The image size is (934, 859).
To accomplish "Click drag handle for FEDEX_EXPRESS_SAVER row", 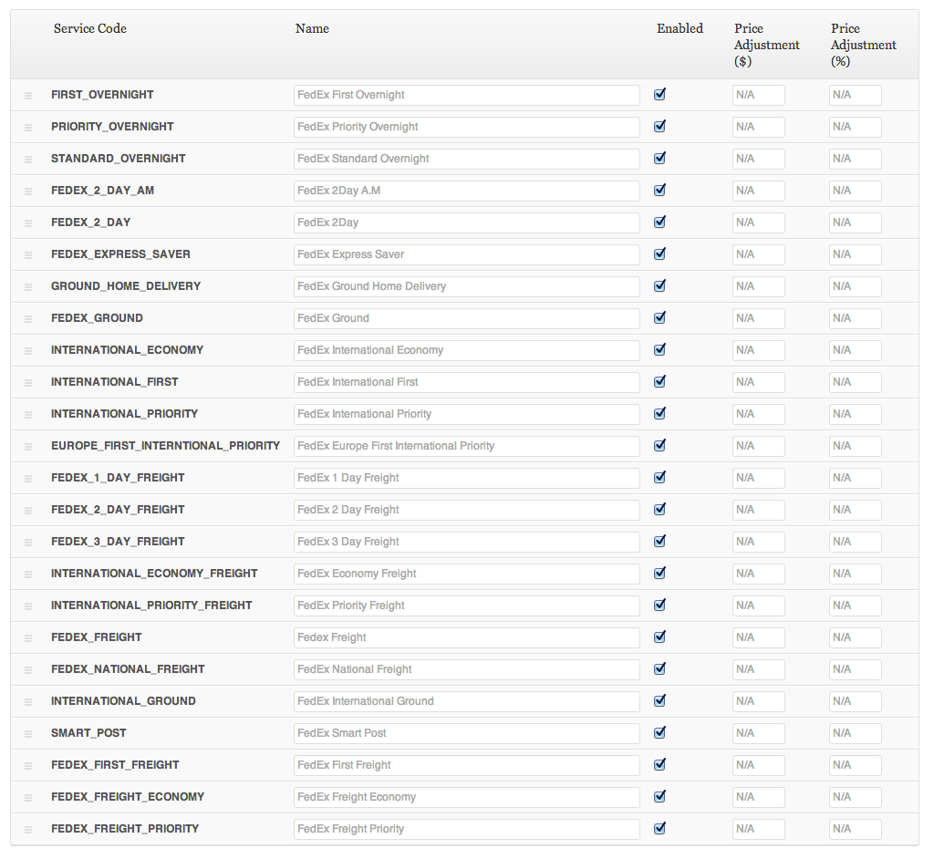I will (28, 255).
